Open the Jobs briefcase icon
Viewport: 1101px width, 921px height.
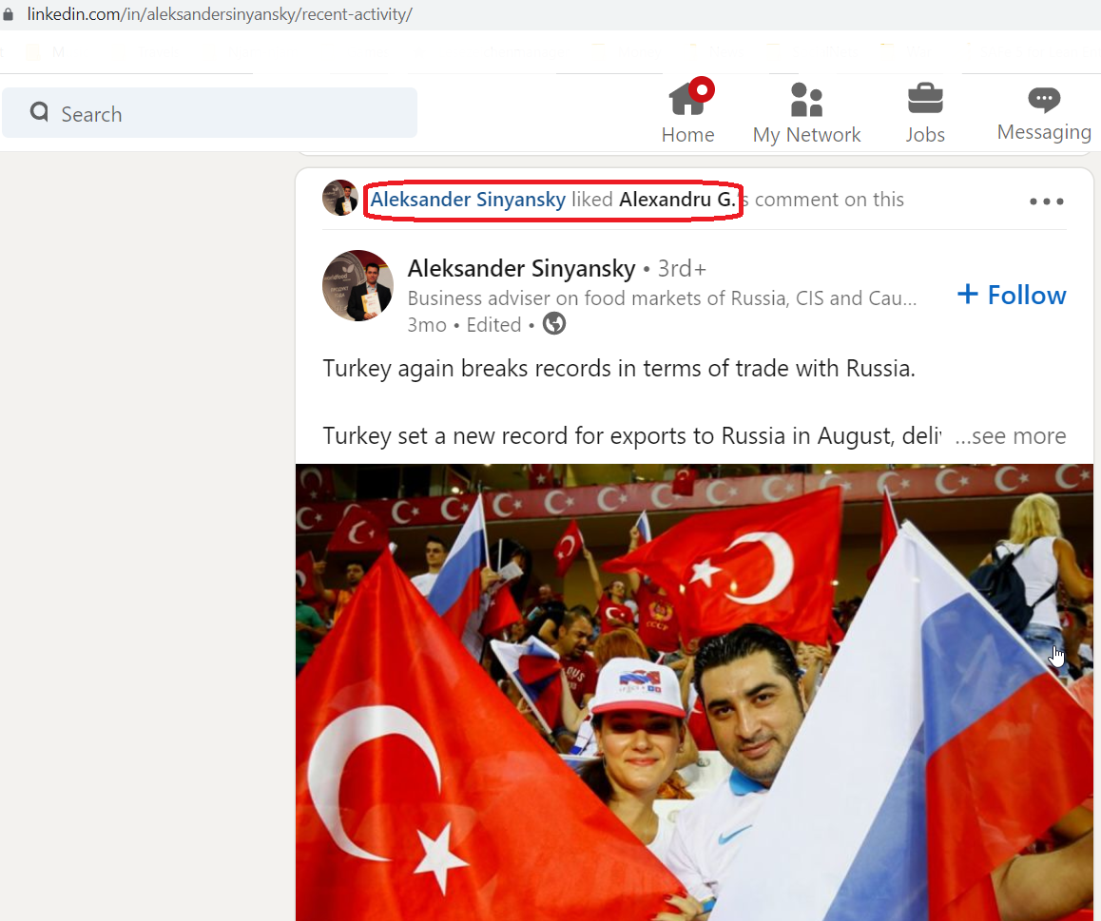click(925, 99)
